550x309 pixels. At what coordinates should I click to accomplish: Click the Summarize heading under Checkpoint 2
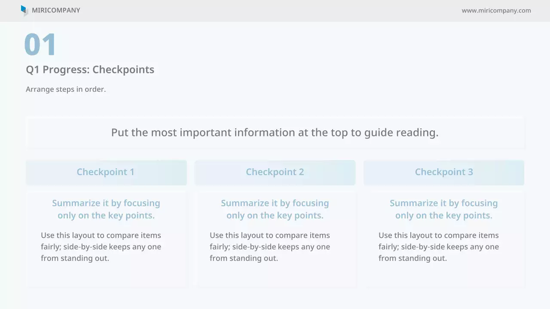pyautogui.click(x=275, y=209)
